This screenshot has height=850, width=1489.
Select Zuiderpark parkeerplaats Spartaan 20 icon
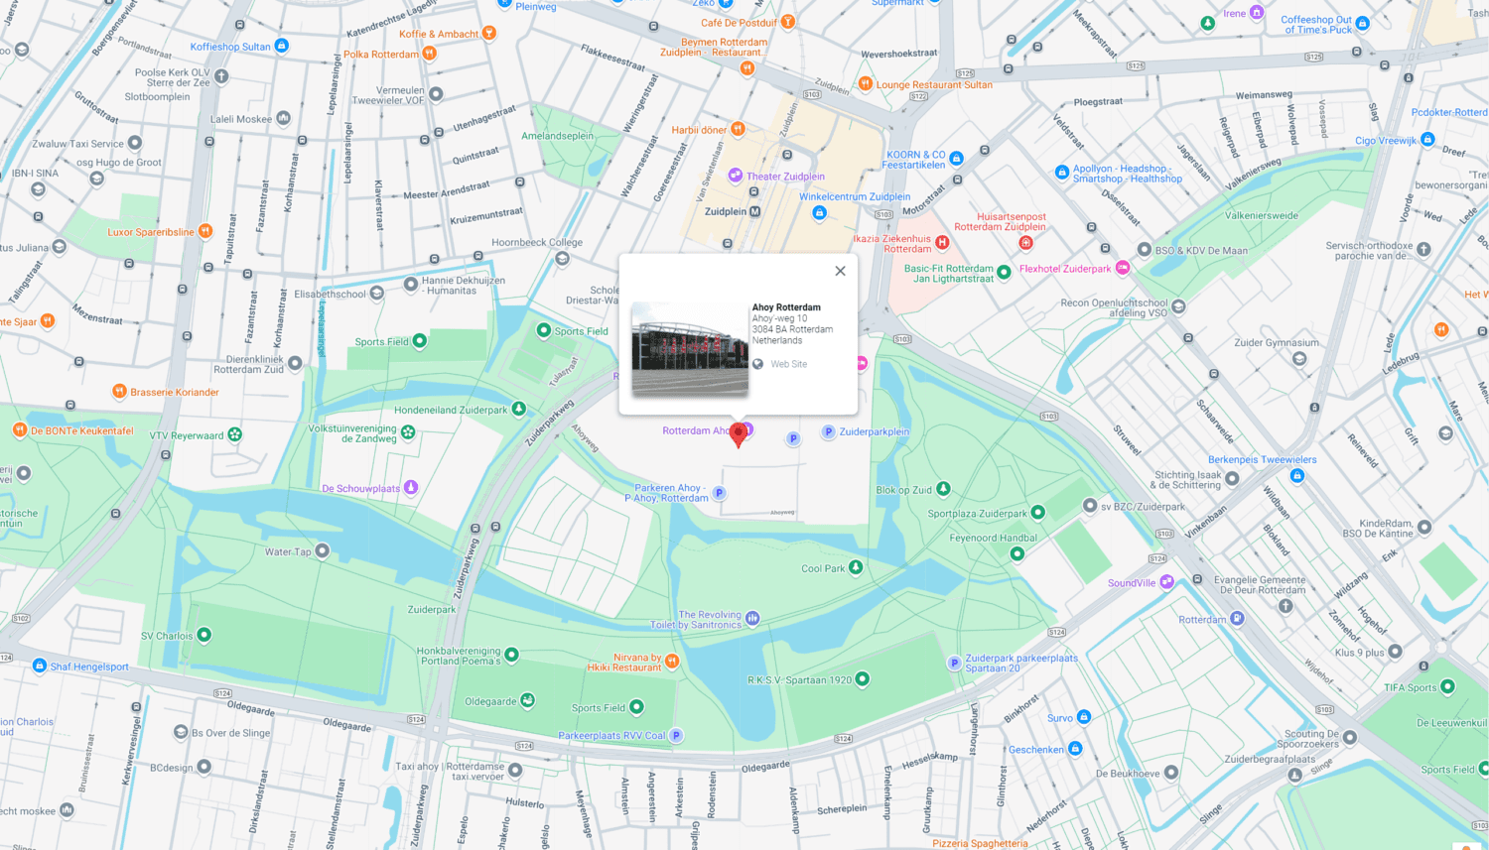(954, 663)
